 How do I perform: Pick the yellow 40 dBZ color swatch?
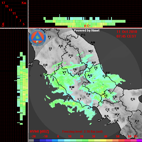(x=103, y=141)
